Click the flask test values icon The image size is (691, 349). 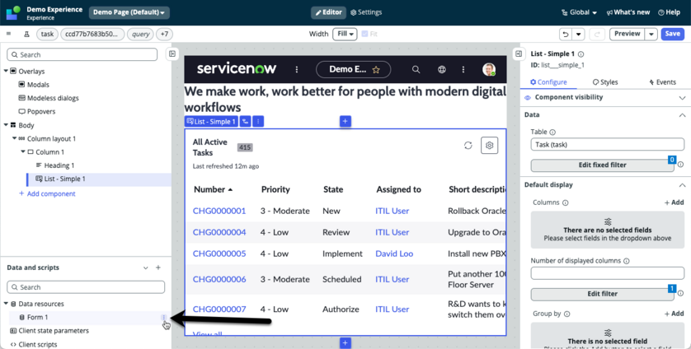tap(26, 34)
